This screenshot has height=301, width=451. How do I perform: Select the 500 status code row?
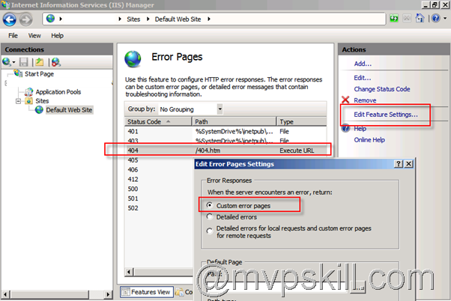tap(133, 189)
